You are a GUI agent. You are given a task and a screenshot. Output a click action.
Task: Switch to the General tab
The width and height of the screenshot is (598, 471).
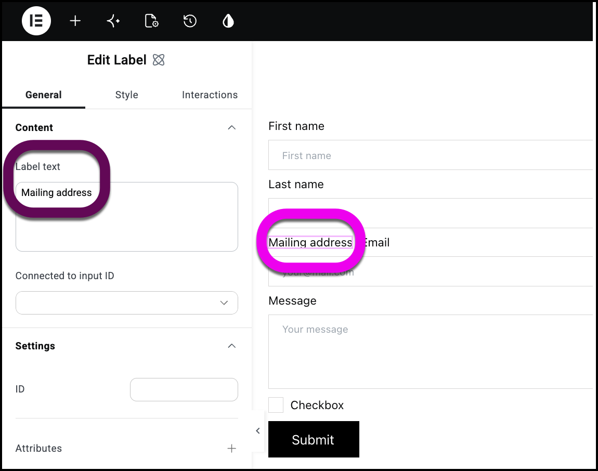44,95
